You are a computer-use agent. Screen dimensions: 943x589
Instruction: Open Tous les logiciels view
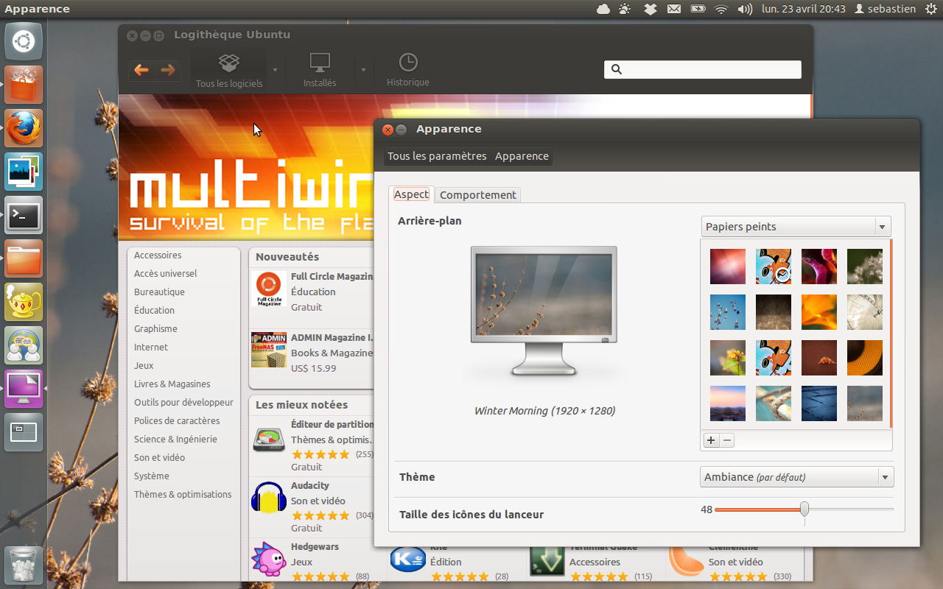[x=229, y=71]
